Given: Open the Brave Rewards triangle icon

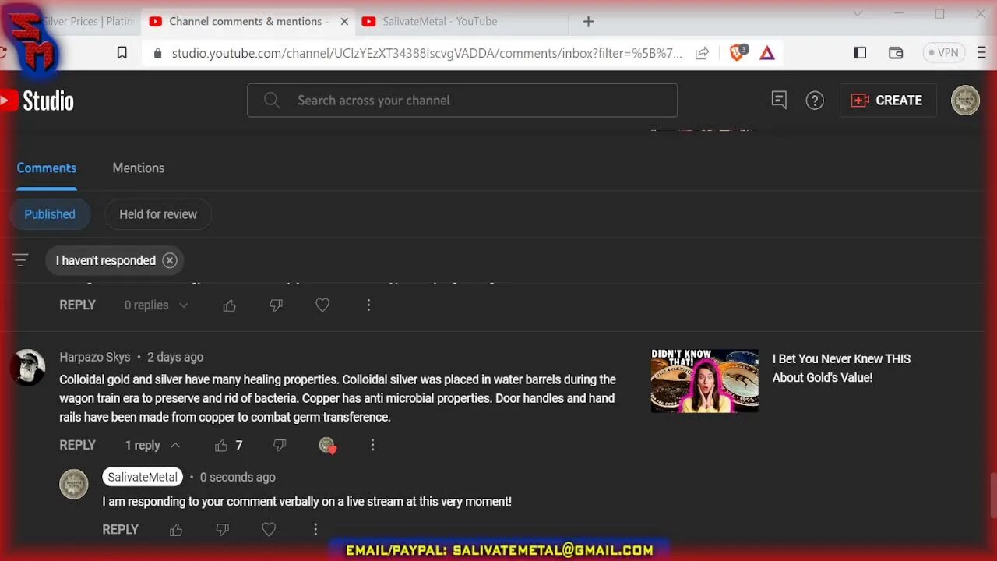Looking at the screenshot, I should (x=767, y=53).
